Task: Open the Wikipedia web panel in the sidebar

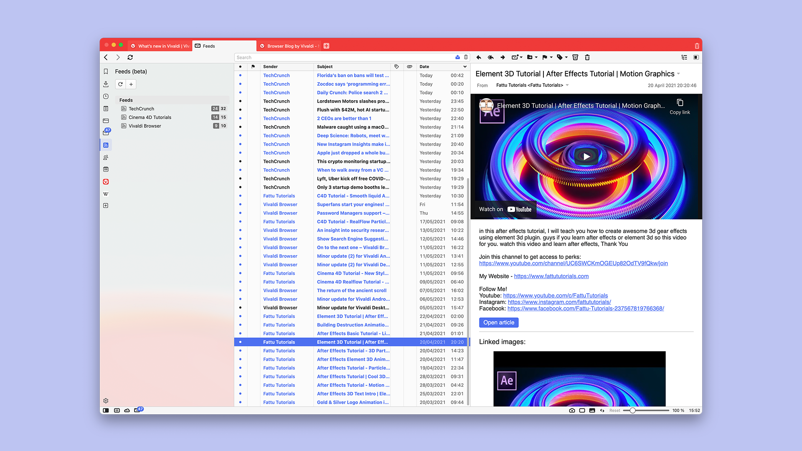Action: (x=106, y=194)
